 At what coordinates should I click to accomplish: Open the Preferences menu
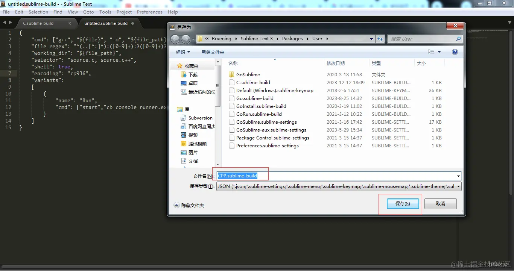150,12
